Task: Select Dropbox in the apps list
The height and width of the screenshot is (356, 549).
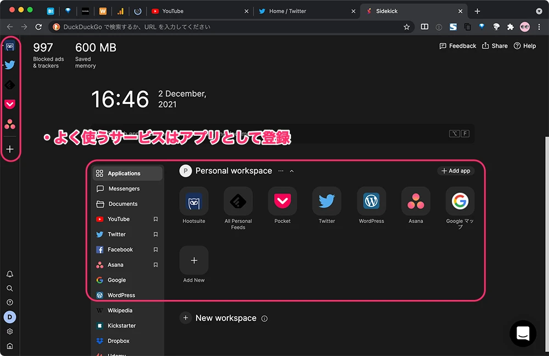Action: (127, 341)
